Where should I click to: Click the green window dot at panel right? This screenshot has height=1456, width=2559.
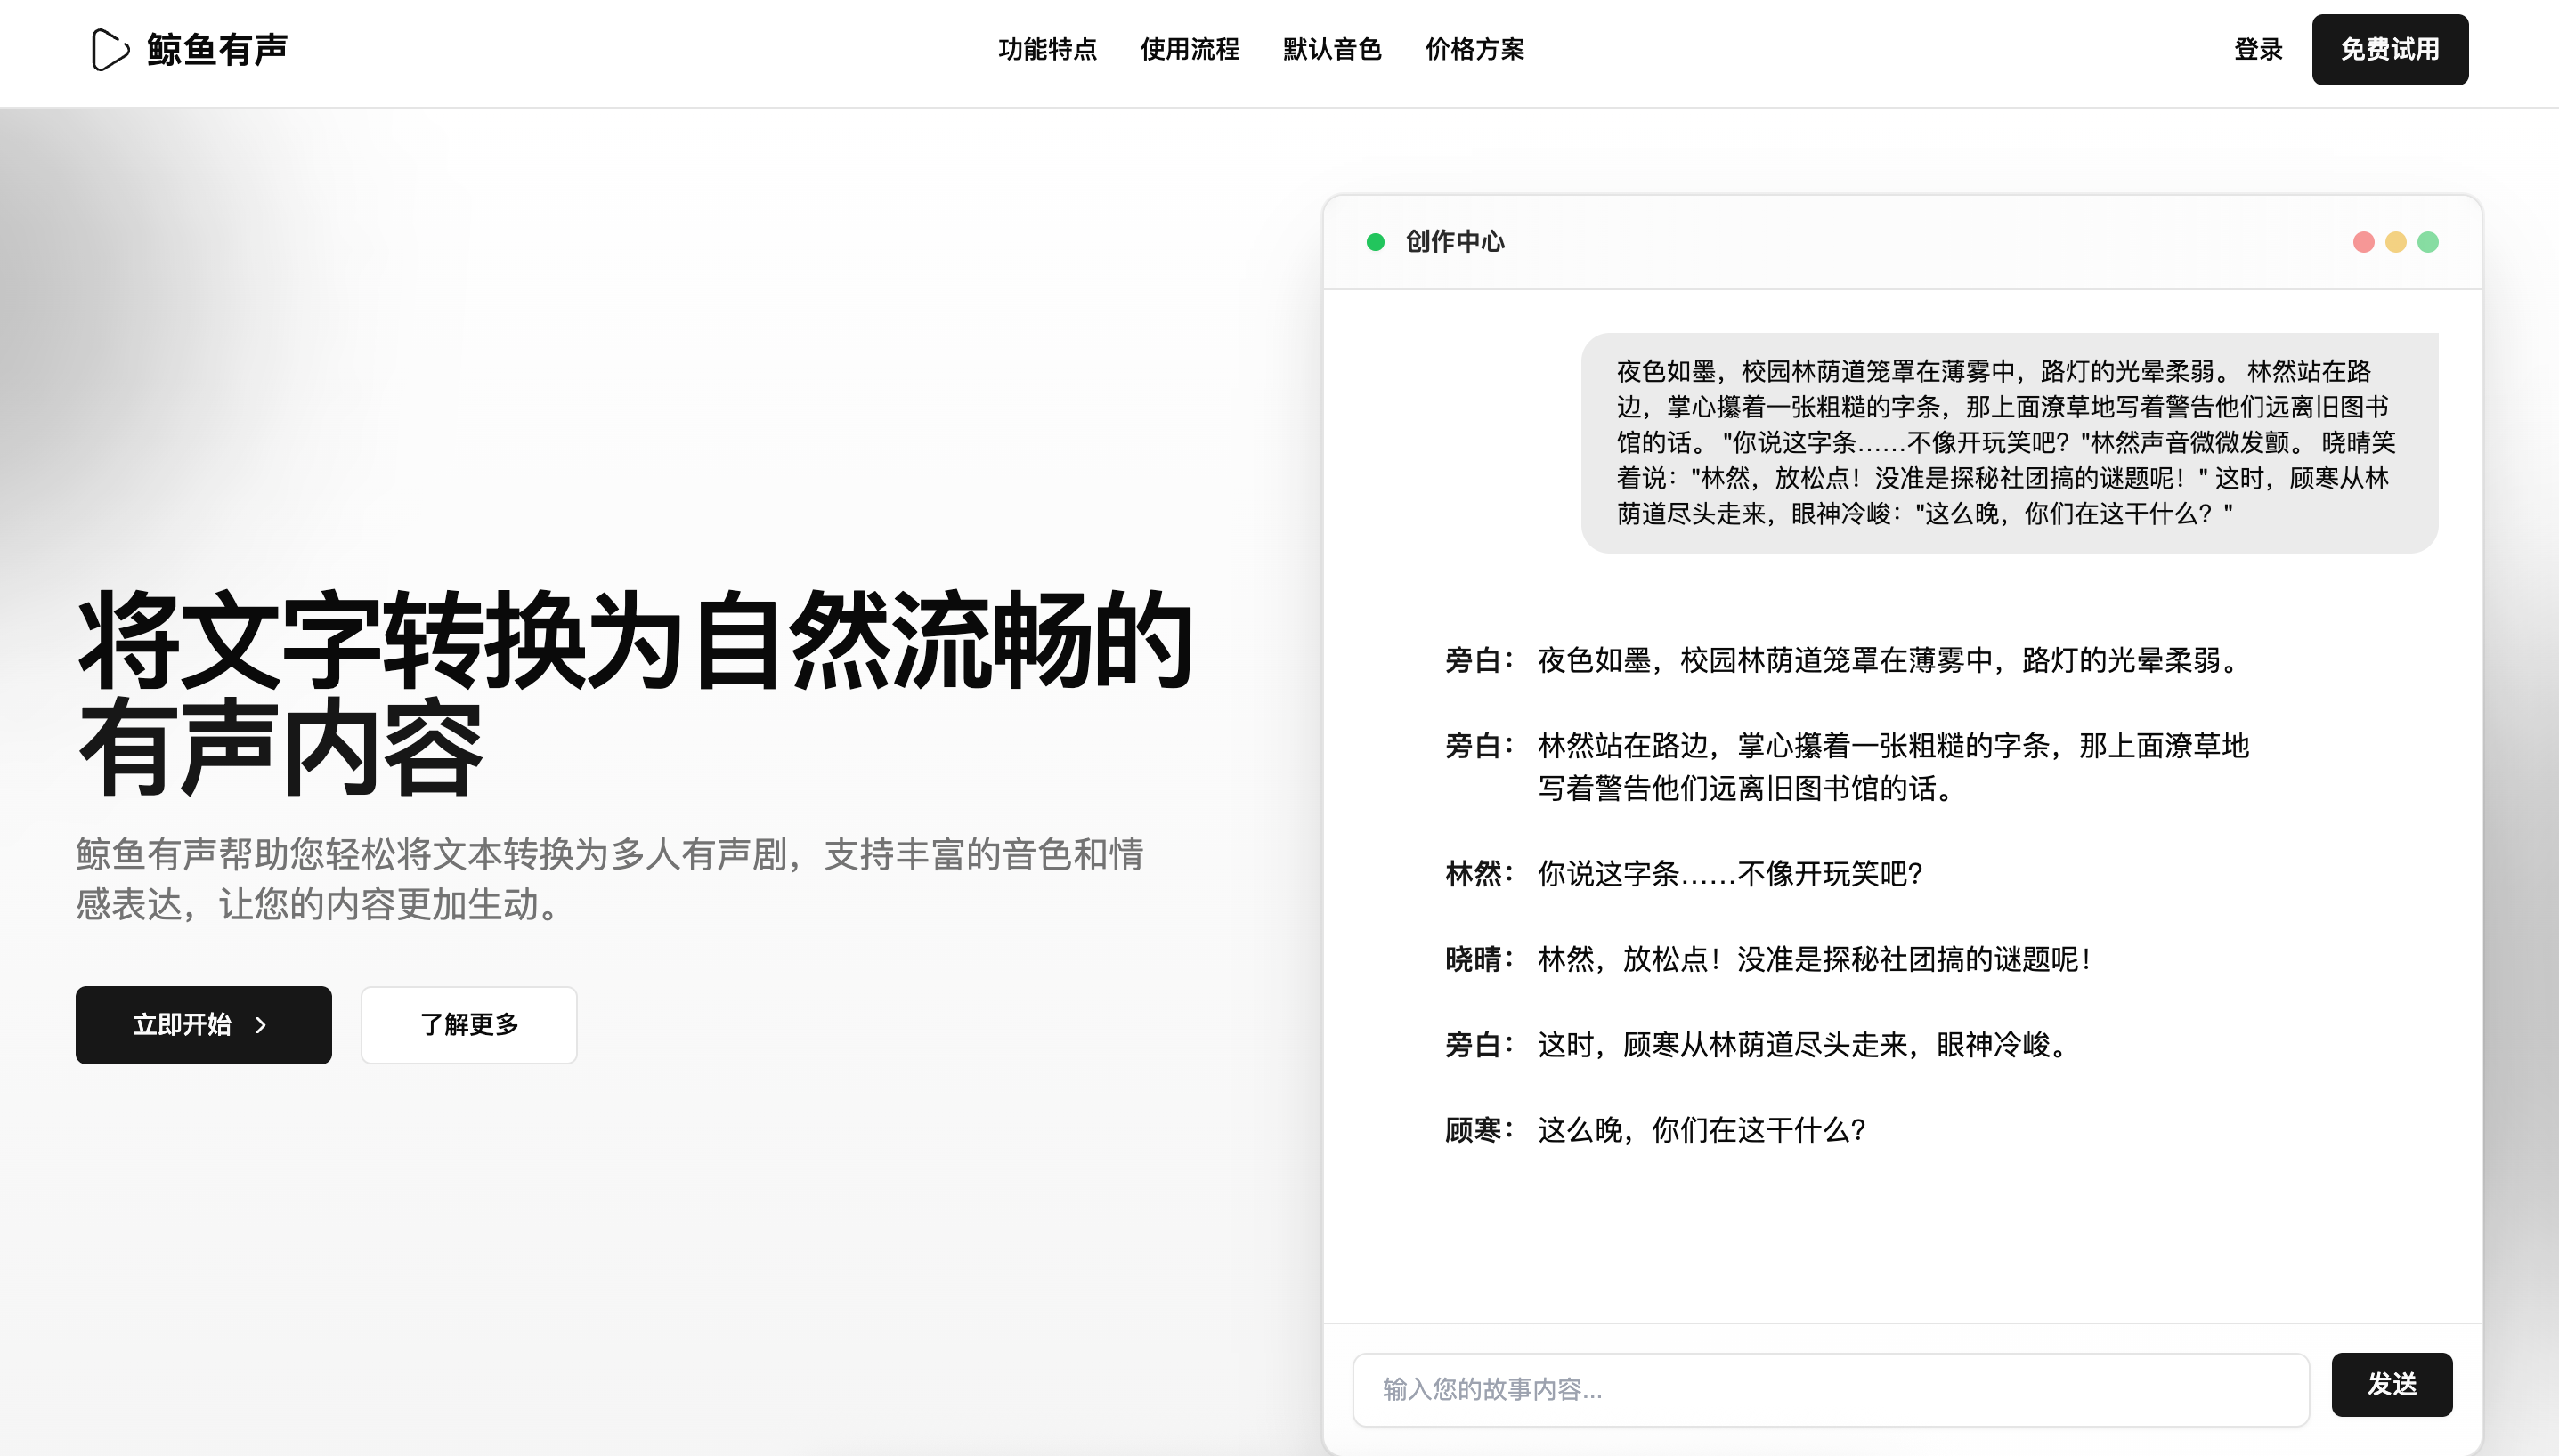(x=2427, y=242)
